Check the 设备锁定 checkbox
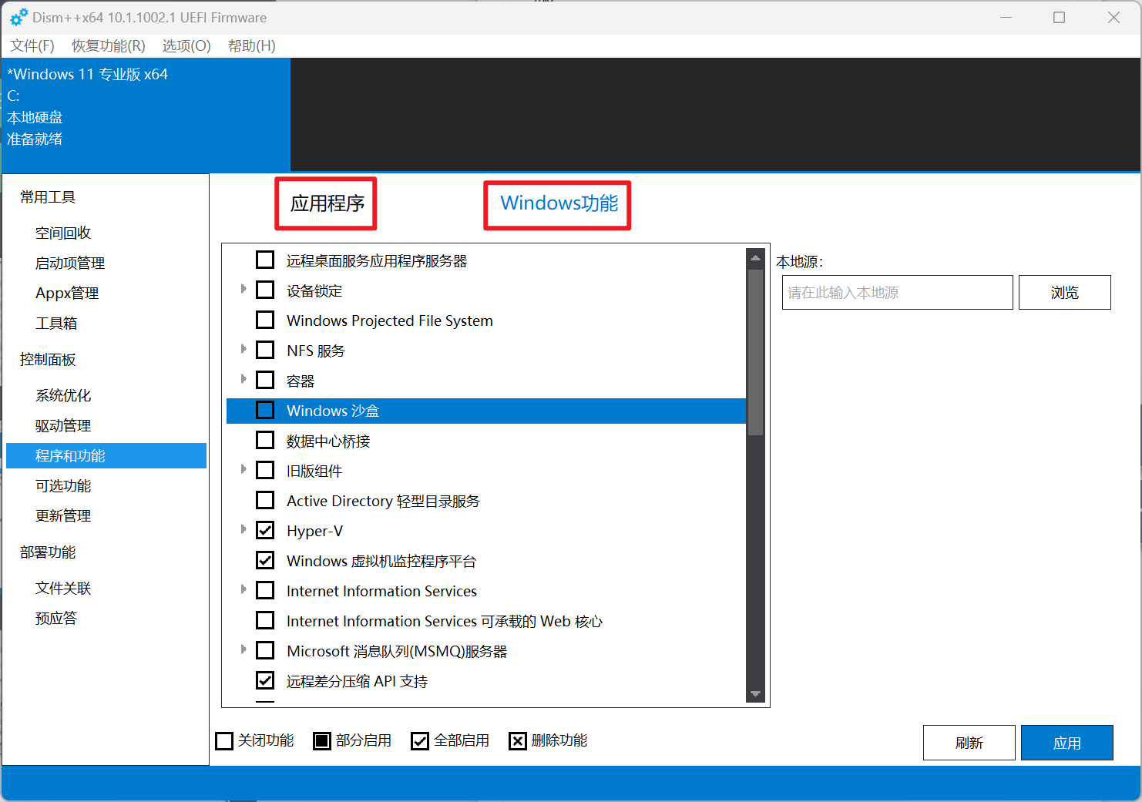The image size is (1142, 802). (x=265, y=290)
